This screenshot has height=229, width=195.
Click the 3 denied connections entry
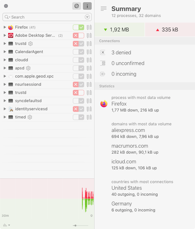pyautogui.click(x=121, y=53)
